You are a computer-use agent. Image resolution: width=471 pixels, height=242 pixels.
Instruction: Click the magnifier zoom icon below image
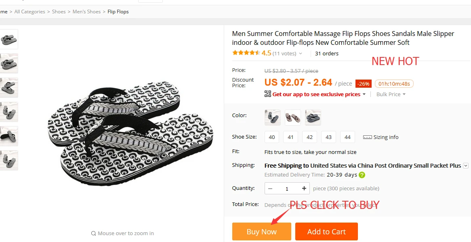pyautogui.click(x=93, y=233)
